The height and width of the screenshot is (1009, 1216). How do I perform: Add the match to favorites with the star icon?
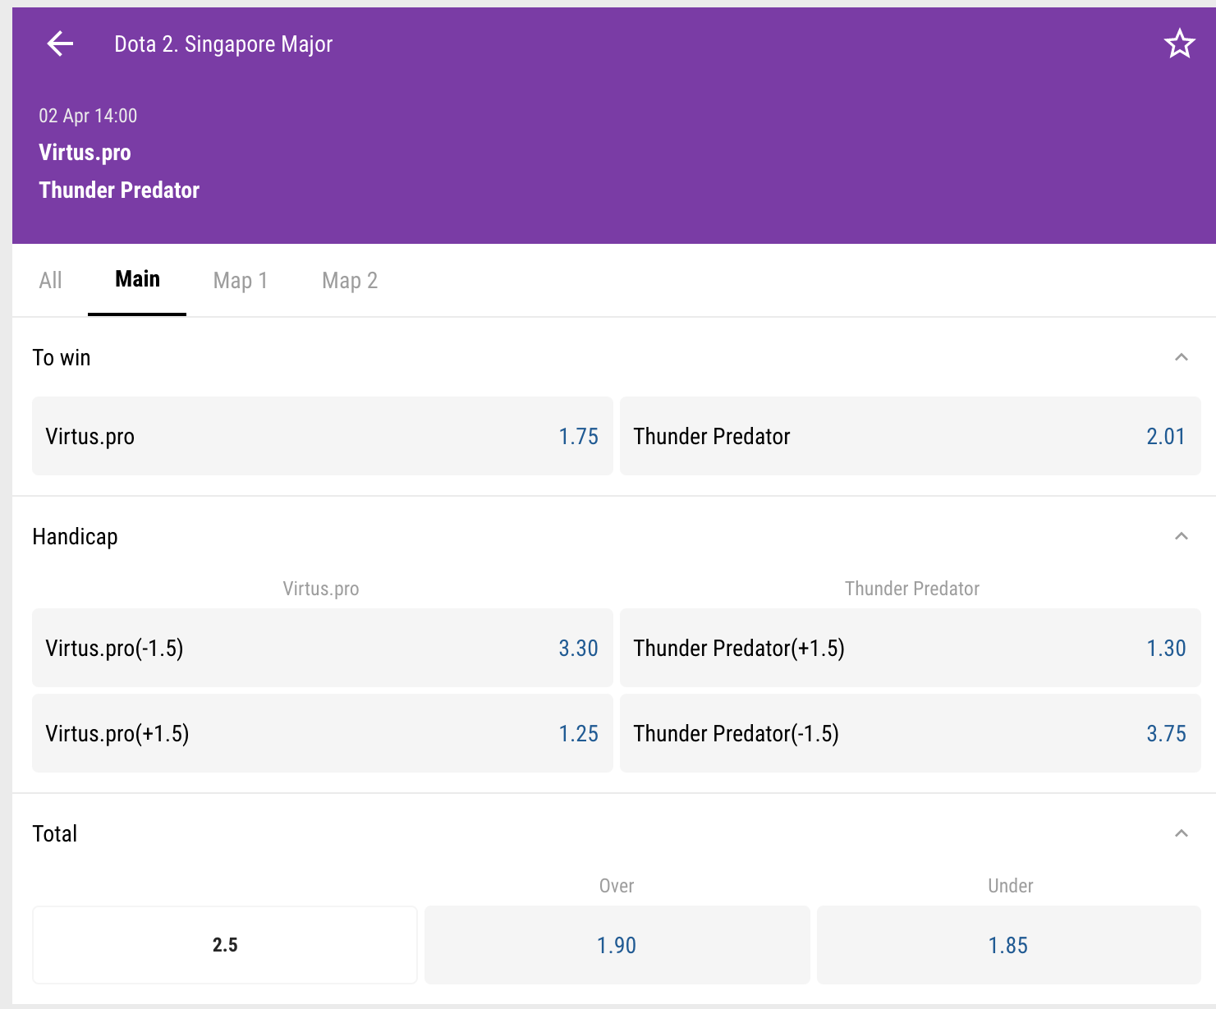click(1180, 44)
